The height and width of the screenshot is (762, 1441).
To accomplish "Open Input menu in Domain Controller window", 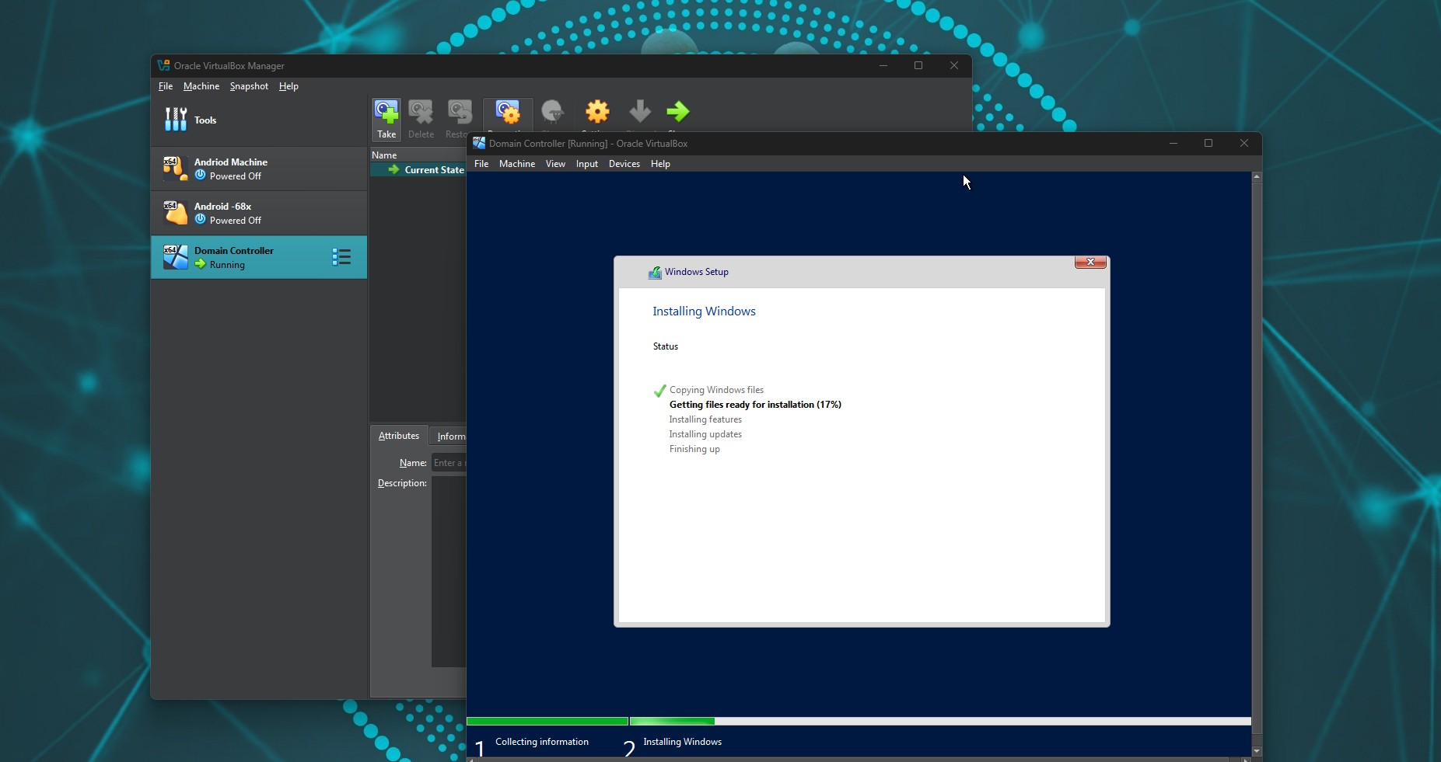I will [x=587, y=164].
